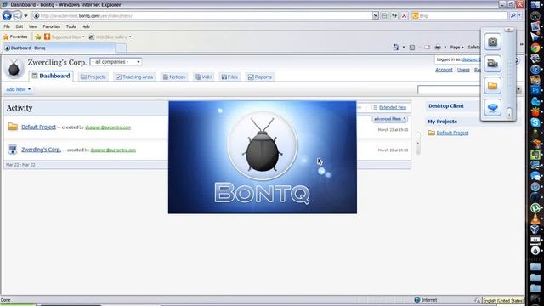Image resolution: width=544 pixels, height=306 pixels.
Task: Click the folder icon in My Projects
Action: (431, 133)
